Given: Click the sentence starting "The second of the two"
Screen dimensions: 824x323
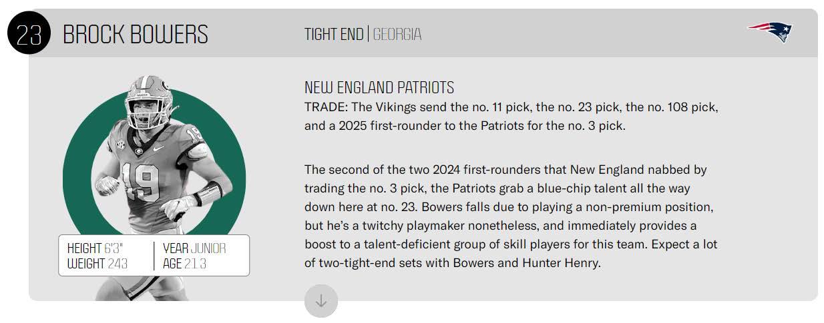Looking at the screenshot, I should click(x=505, y=170).
